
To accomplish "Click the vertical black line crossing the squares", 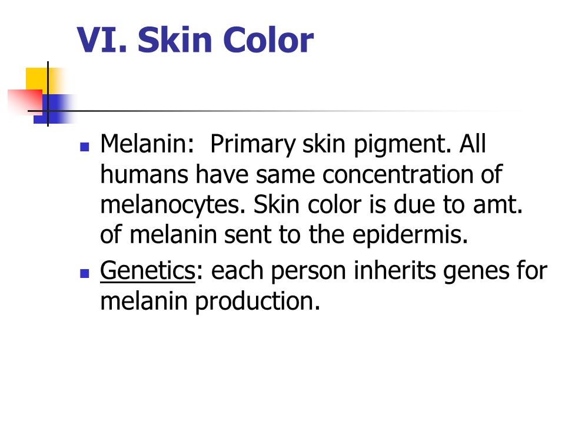I will tap(48, 94).
